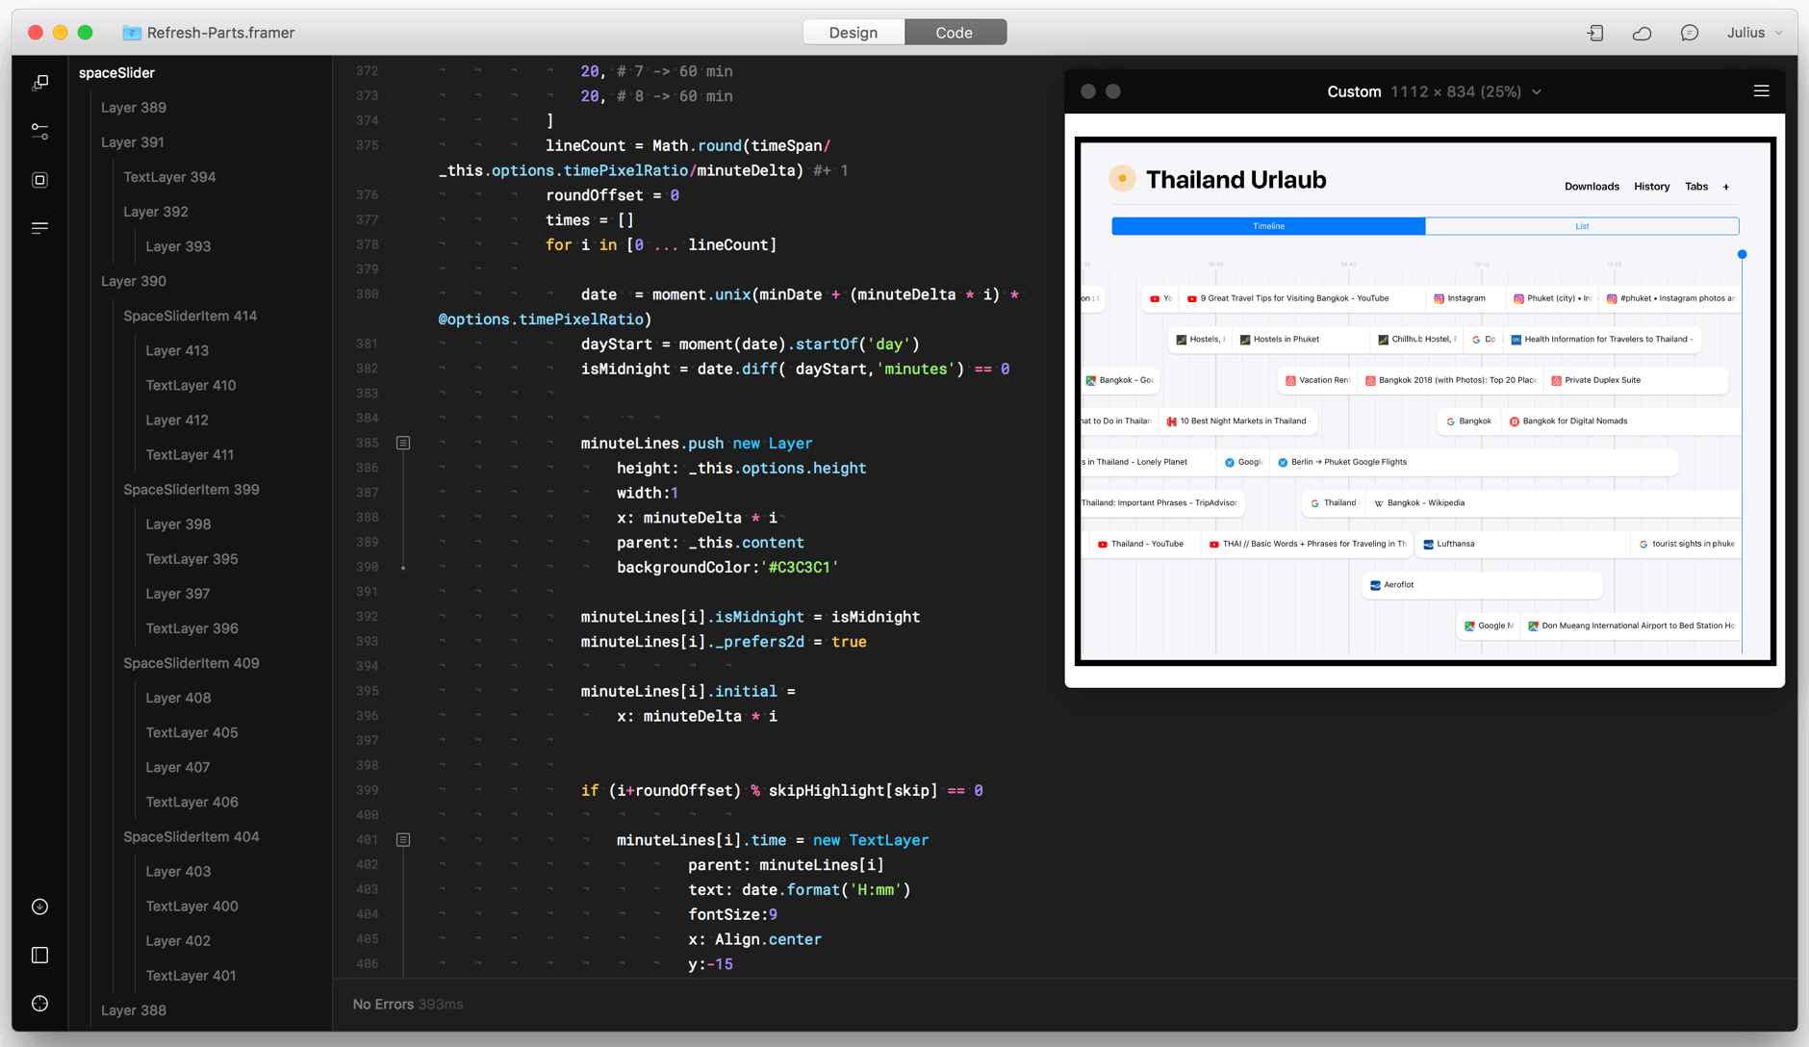The image size is (1809, 1047).
Task: Select TextLayer 405 in the layer tree
Action: point(191,732)
